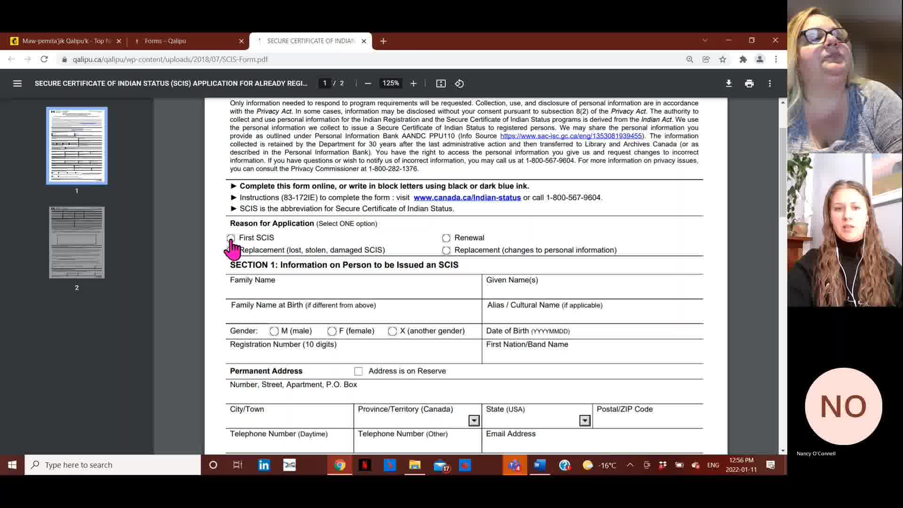903x508 pixels.
Task: Open Microsoft Word from the taskbar
Action: pyautogui.click(x=539, y=465)
